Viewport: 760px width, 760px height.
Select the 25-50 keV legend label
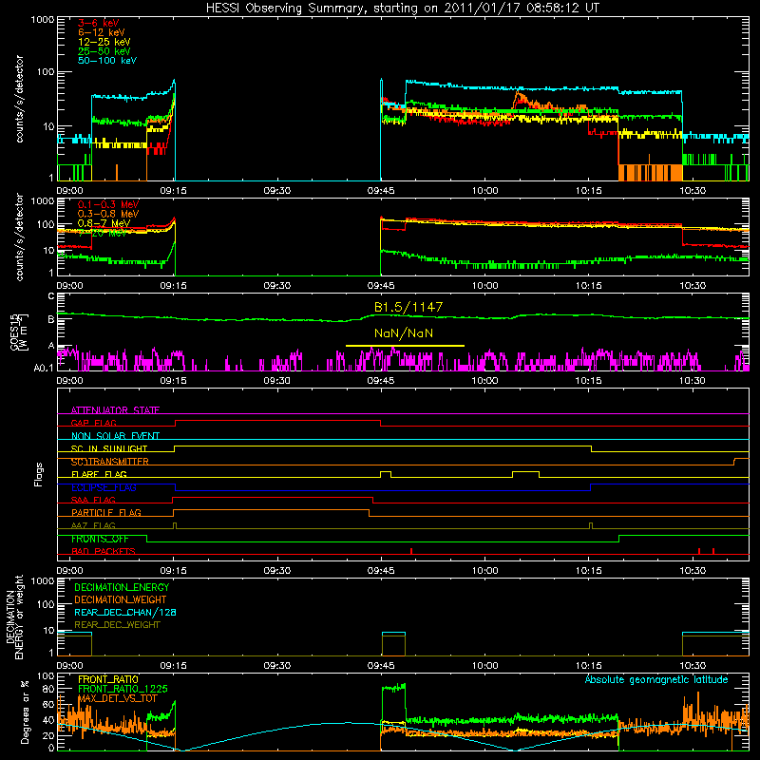pos(104,51)
